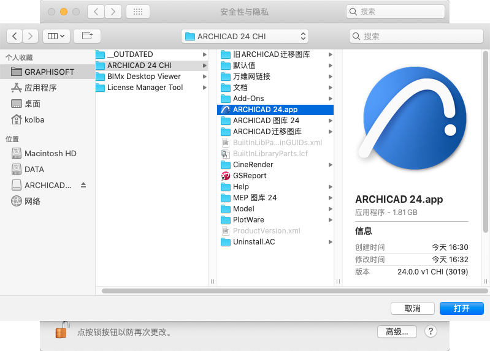Select the 万维网链接 folder
Screen dimensions: 490x351
pos(275,77)
